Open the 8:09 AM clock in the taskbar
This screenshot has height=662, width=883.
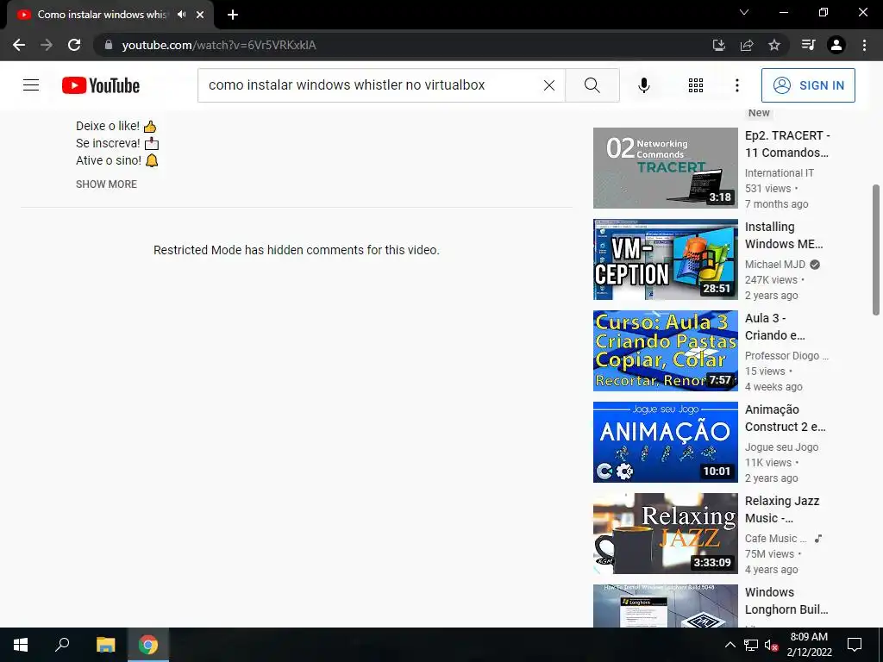809,645
